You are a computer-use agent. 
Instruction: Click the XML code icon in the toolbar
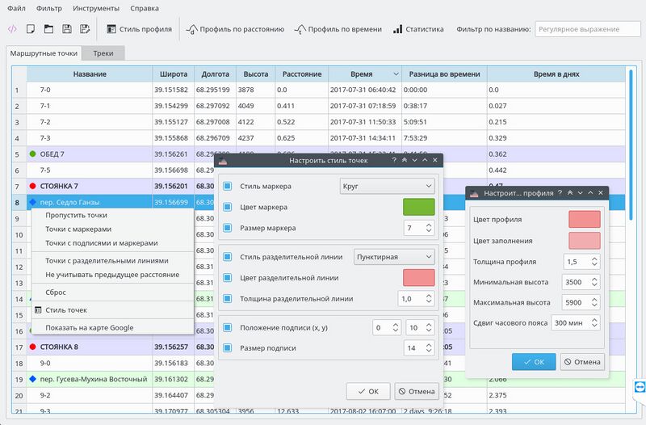(x=12, y=29)
